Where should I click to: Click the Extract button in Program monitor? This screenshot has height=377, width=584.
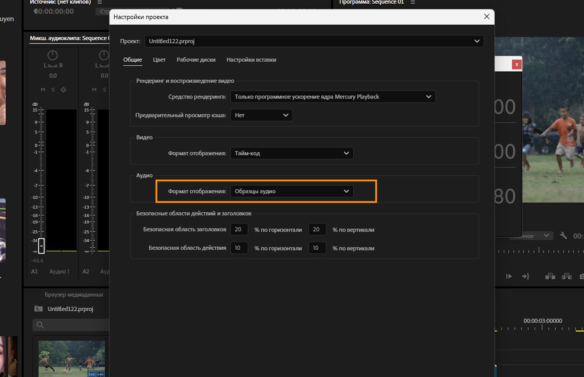click(566, 276)
